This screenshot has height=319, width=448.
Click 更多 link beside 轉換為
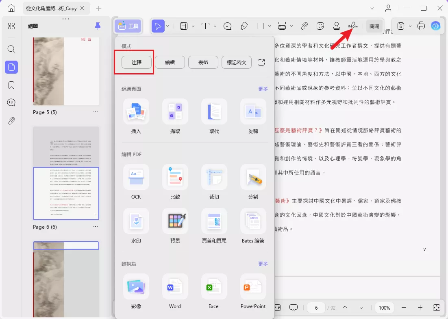[263, 264]
